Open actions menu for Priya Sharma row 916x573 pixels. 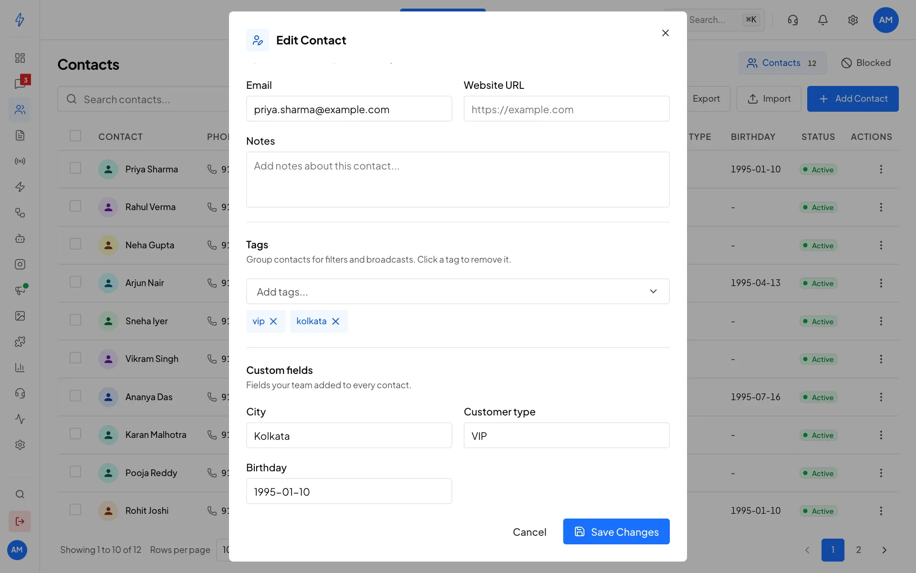point(881,170)
